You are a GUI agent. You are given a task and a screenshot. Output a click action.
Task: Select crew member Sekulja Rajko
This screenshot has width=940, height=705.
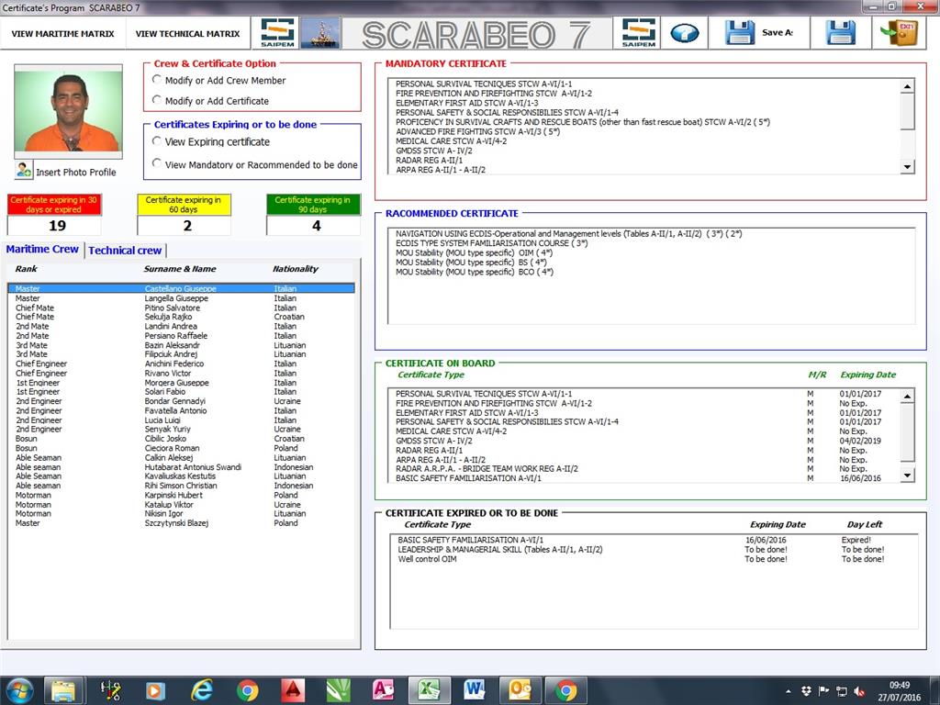tap(181, 317)
